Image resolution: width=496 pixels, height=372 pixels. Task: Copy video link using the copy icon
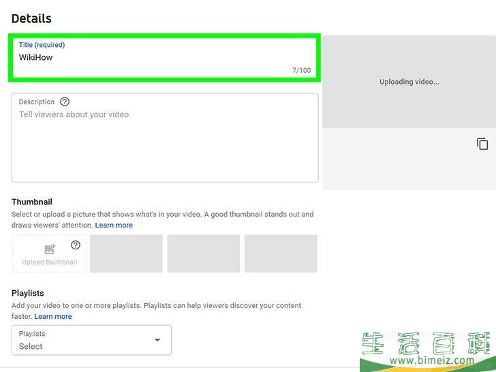coord(482,144)
